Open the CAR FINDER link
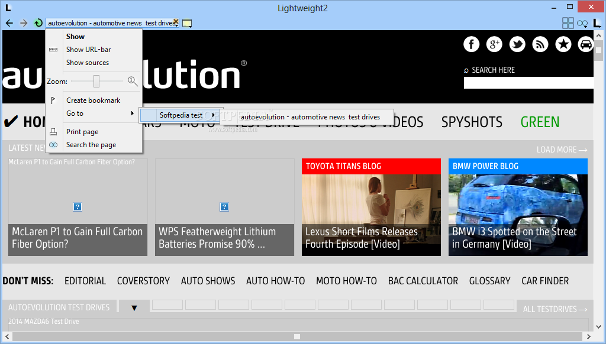The height and width of the screenshot is (344, 606). tap(545, 281)
